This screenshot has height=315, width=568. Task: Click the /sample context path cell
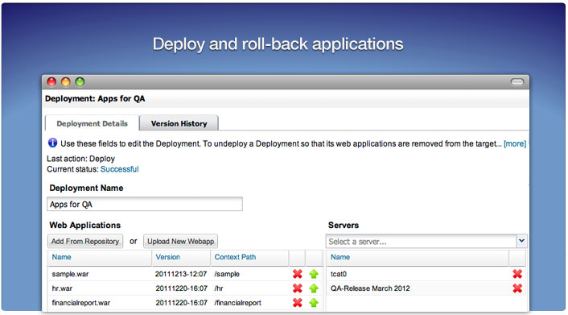[227, 274]
